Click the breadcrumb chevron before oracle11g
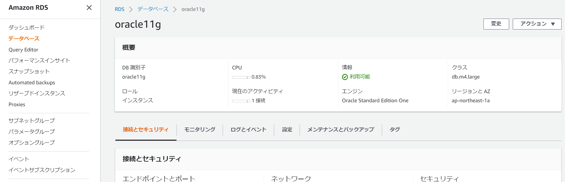Screen dimensions: 565x182 (x=175, y=9)
